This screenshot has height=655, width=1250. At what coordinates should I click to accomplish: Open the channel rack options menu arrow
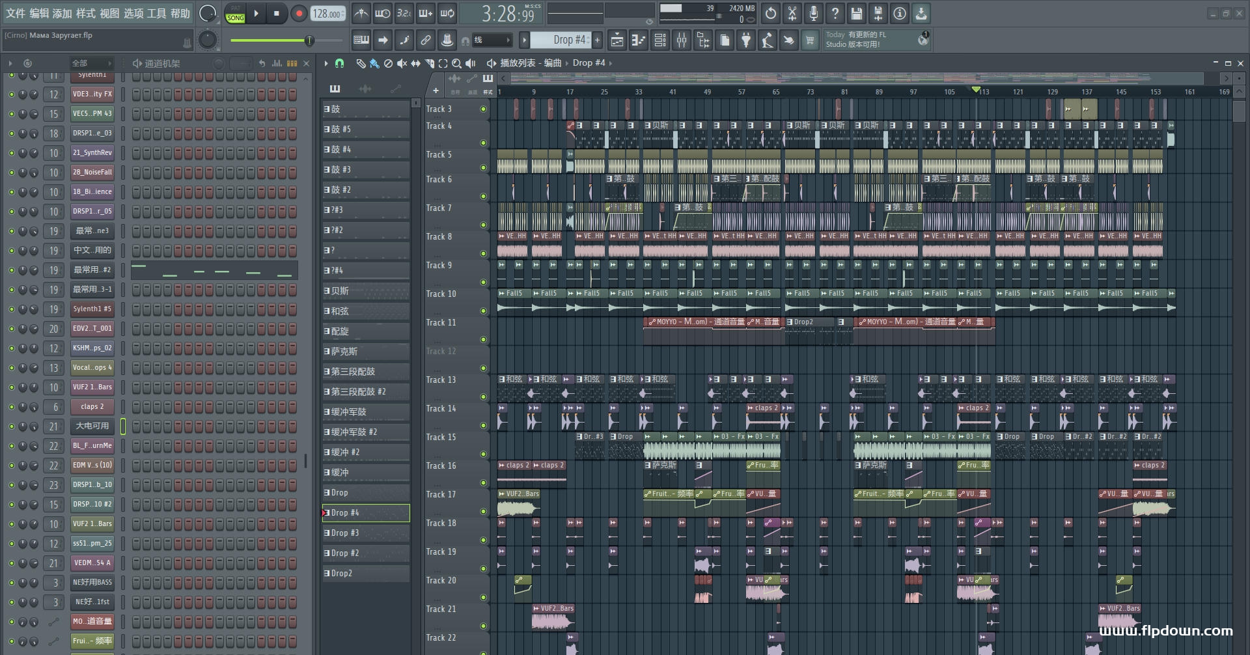coord(10,63)
